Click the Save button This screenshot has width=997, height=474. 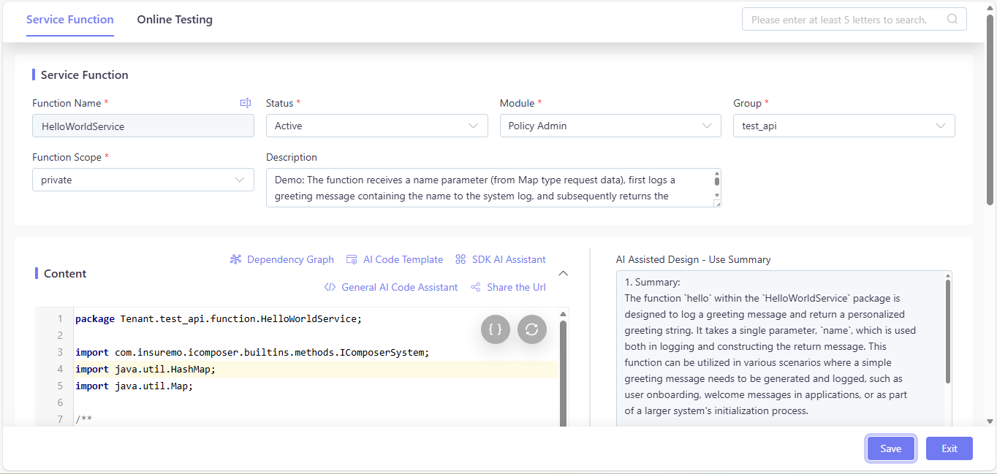click(x=890, y=448)
